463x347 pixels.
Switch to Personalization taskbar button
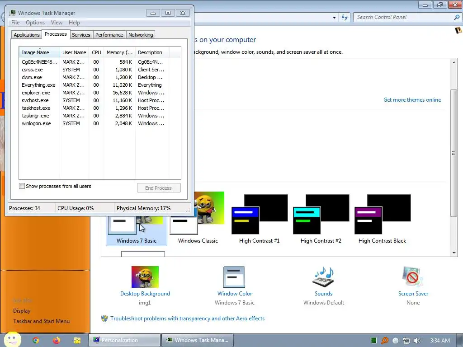click(124, 340)
